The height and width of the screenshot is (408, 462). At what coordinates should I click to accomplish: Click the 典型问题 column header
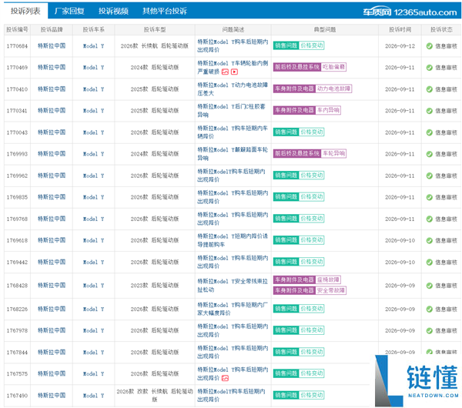pyautogui.click(x=325, y=29)
